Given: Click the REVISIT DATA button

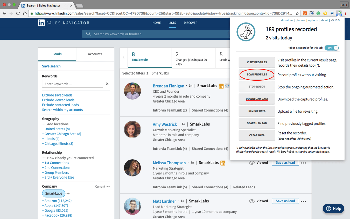Looking at the screenshot, I should pos(257,111).
